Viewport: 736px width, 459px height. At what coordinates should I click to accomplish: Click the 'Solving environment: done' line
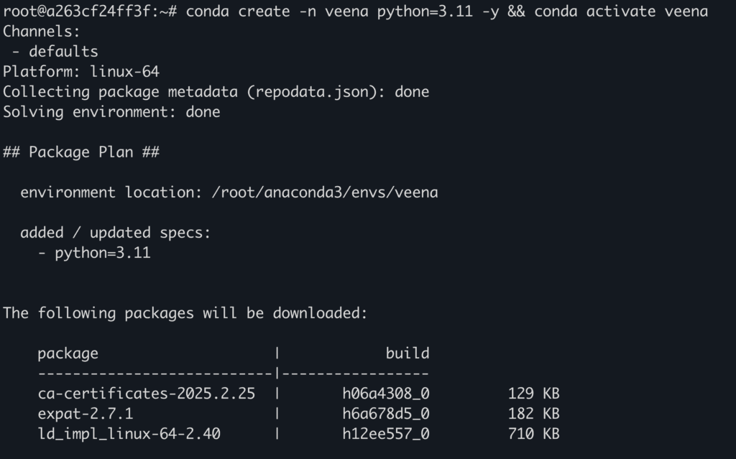click(111, 112)
